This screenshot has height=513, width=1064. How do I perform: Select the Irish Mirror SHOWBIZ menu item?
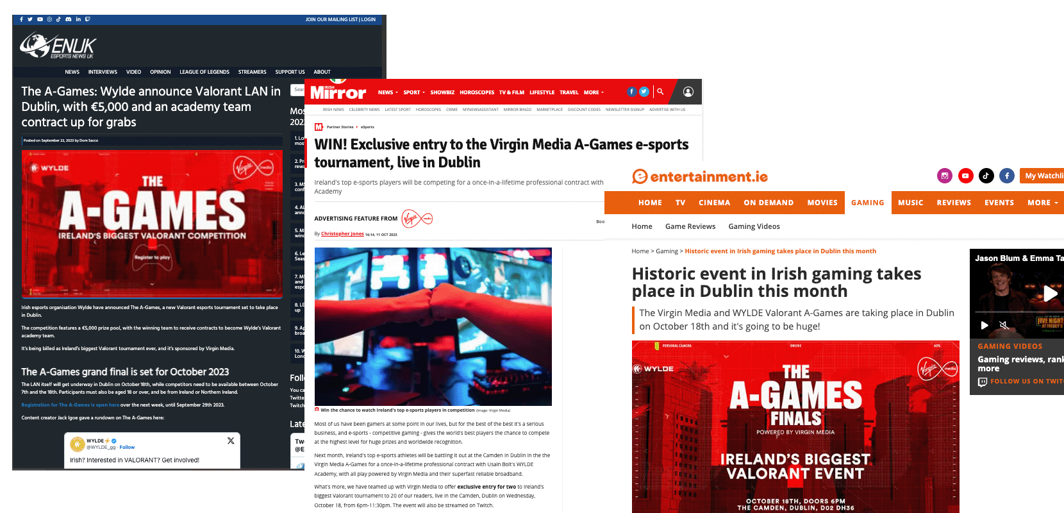click(x=442, y=92)
